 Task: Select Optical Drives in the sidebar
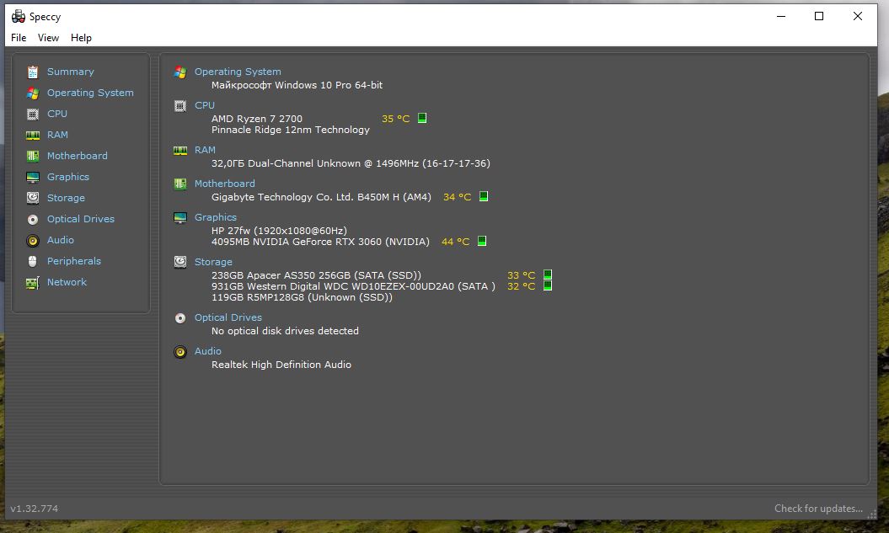(x=81, y=219)
